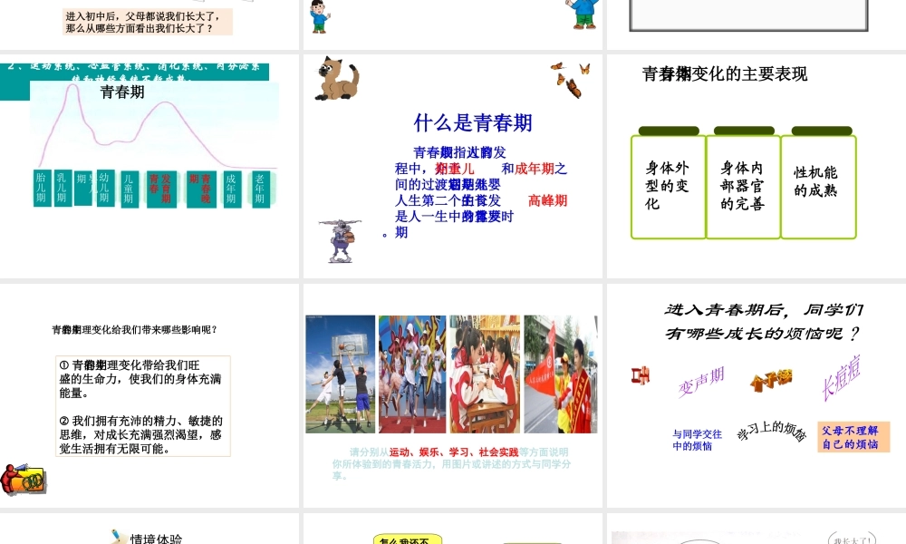Click the 性机能的成熟 box
The width and height of the screenshot is (906, 544).
click(818, 187)
